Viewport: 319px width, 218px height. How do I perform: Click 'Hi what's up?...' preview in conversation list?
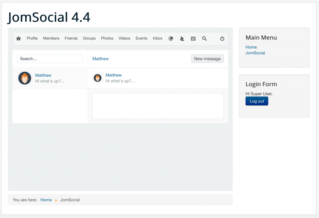[49, 81]
